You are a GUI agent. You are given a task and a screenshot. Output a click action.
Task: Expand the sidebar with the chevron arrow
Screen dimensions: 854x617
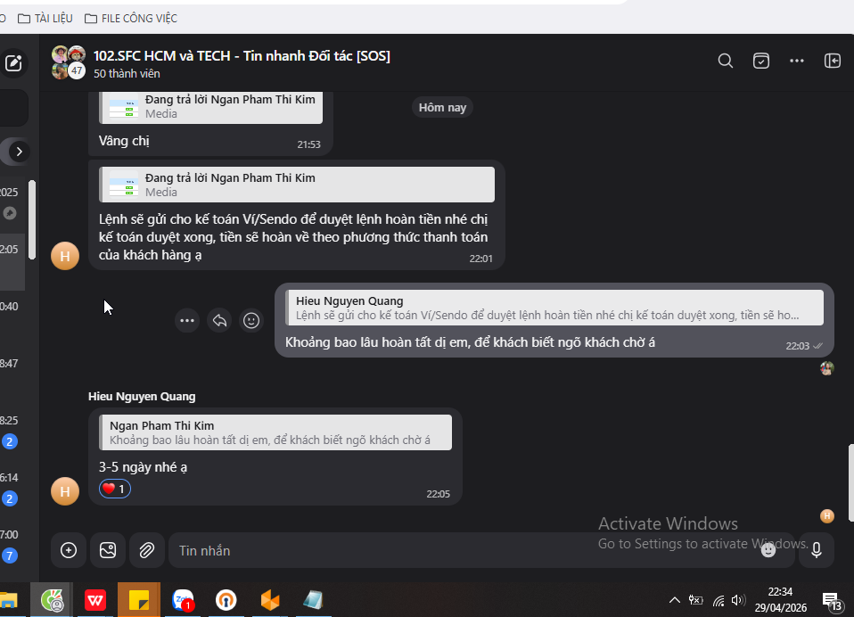(19, 152)
